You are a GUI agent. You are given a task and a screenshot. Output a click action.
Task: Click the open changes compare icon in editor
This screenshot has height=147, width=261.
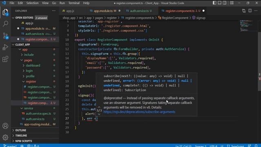point(244,11)
